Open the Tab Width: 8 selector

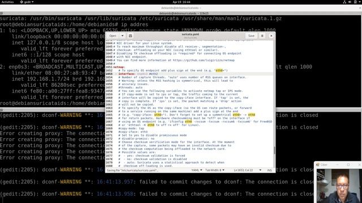(215, 170)
